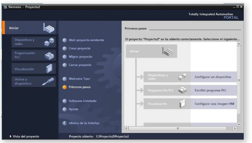Screen dimensions: 252x143
Task: Click the Siemens app icon in title bar
Action: 5,7
